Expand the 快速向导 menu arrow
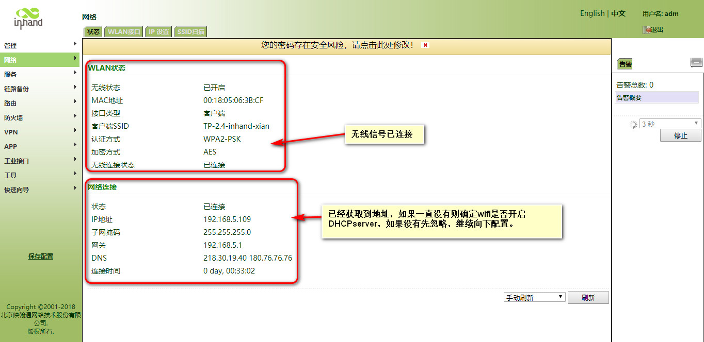This screenshot has height=342, width=704. (75, 189)
